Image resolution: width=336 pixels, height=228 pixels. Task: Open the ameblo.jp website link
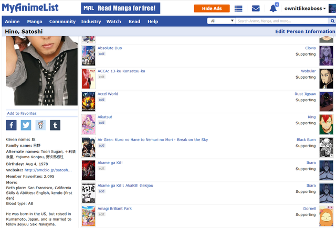tap(48, 170)
